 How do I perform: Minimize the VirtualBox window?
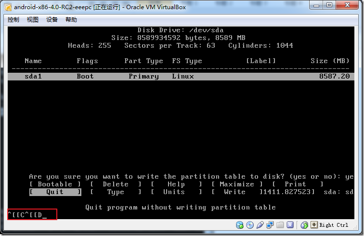pos(316,5)
